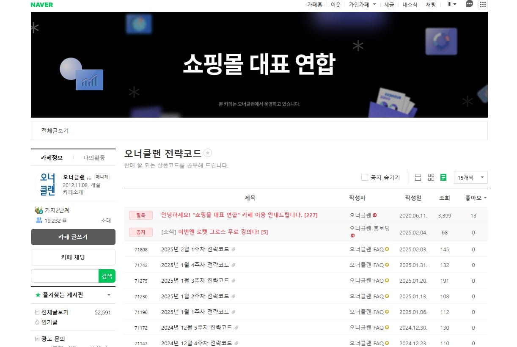Click the 인기글 flame icon
Screen dimensions: 517x347
[37, 322]
